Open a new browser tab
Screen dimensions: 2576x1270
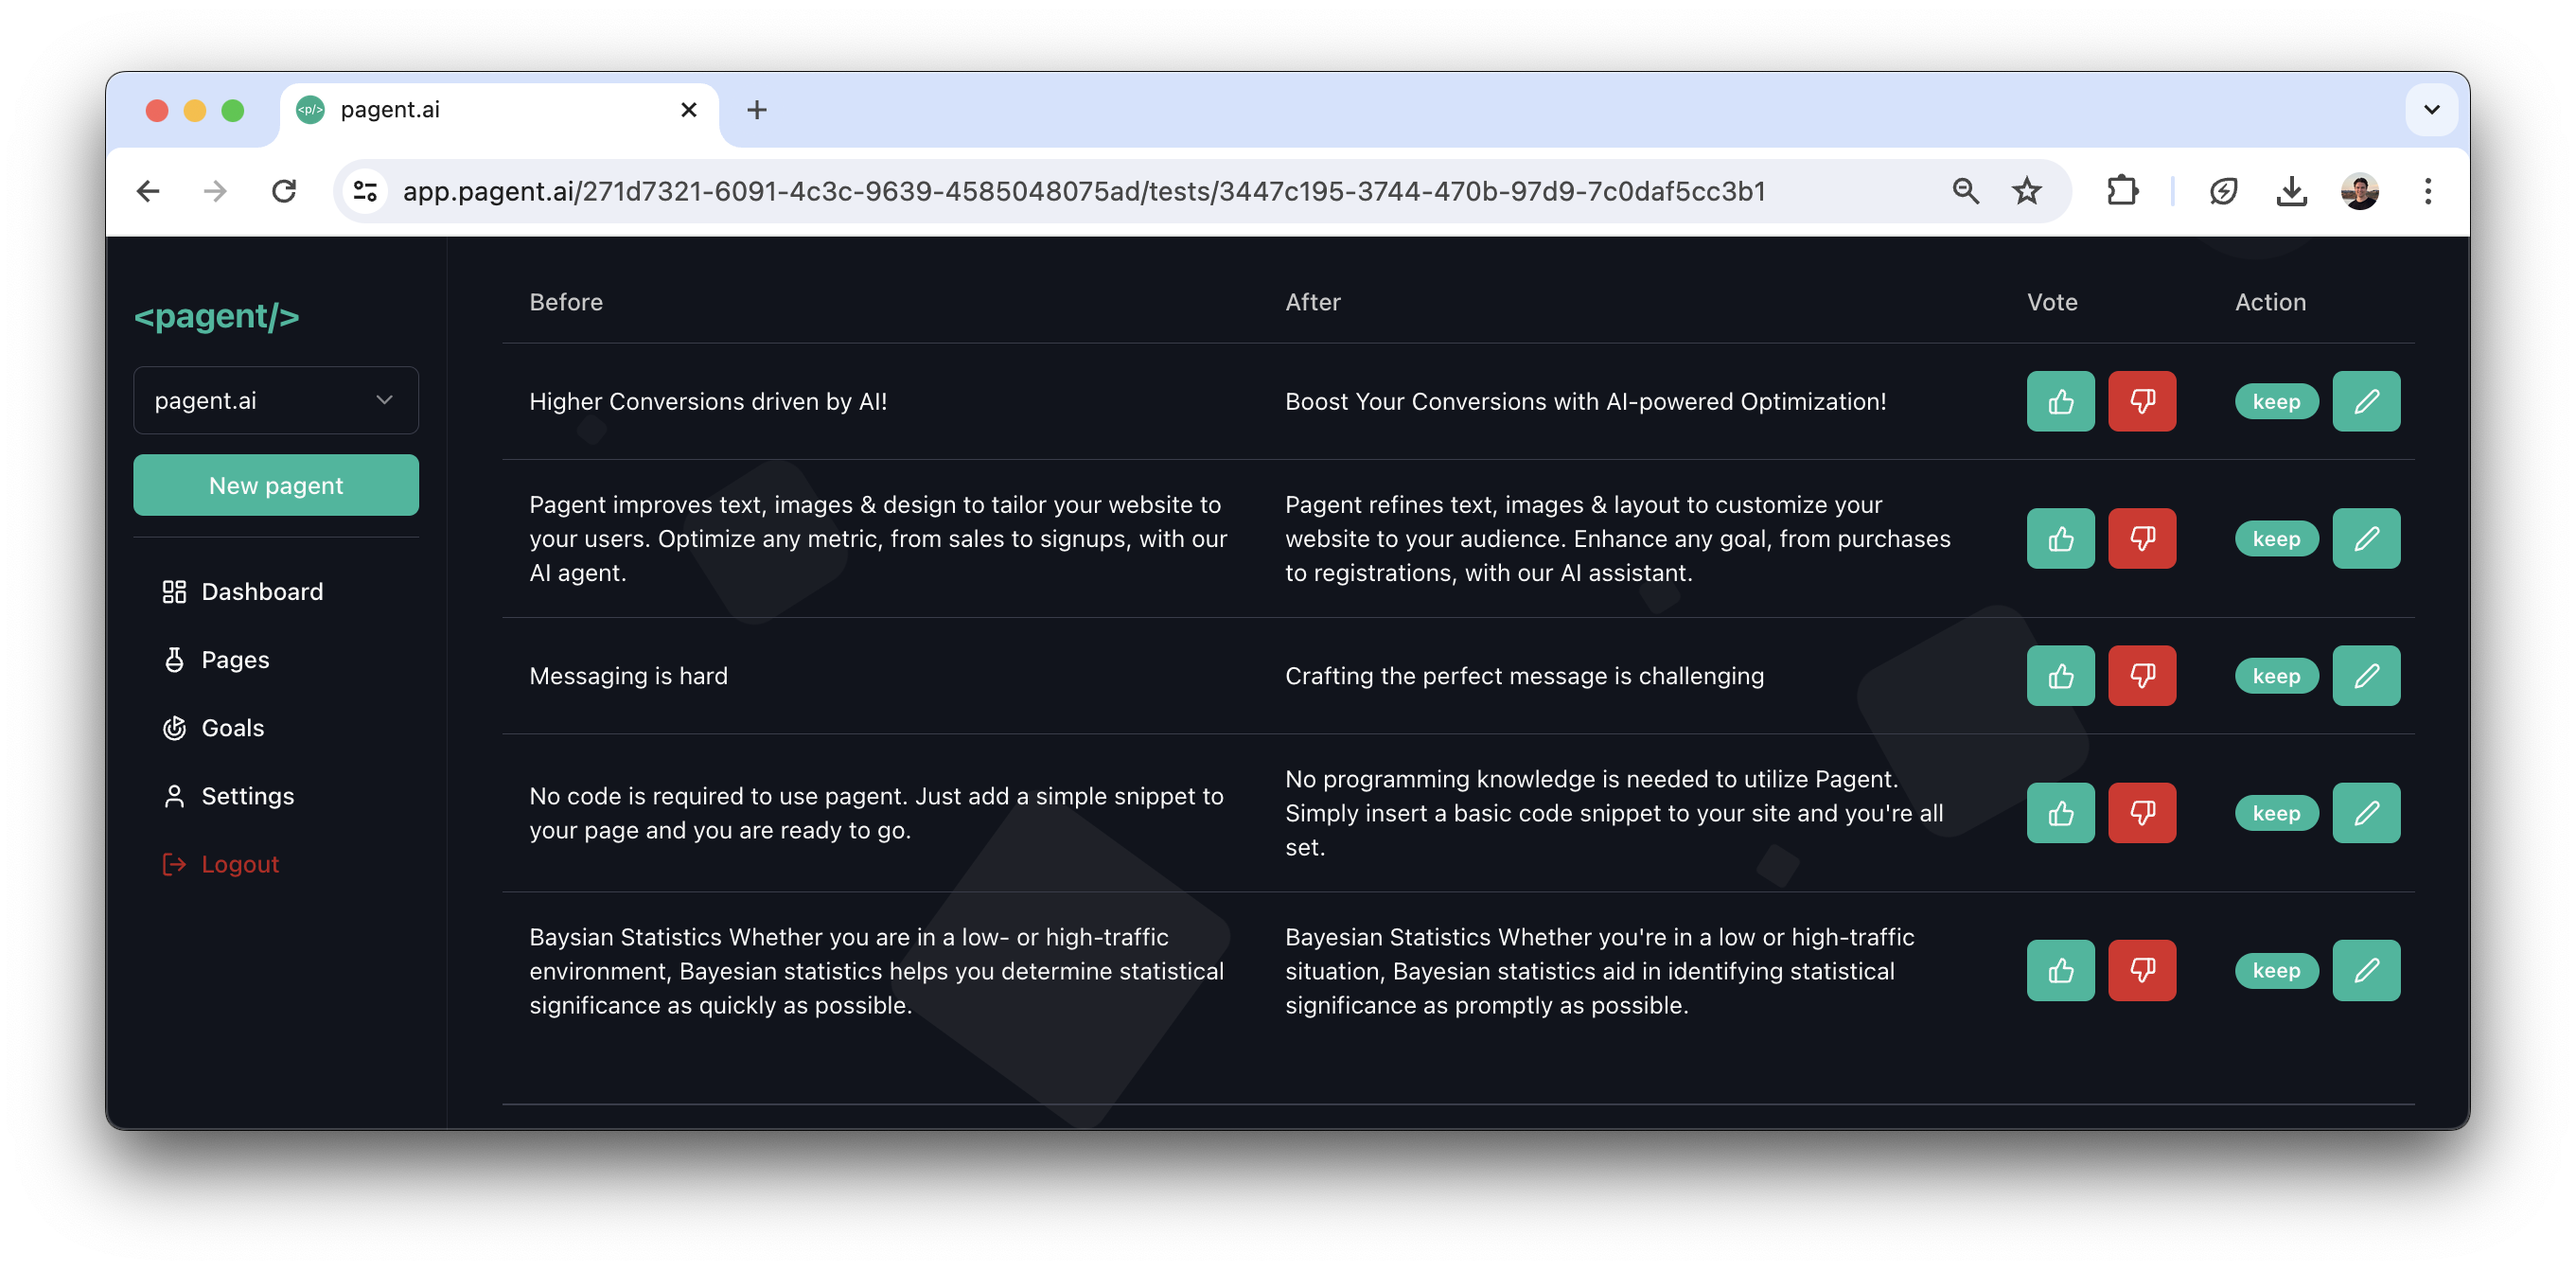coord(756,109)
